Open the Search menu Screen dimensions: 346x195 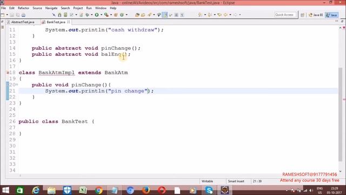click(x=65, y=8)
